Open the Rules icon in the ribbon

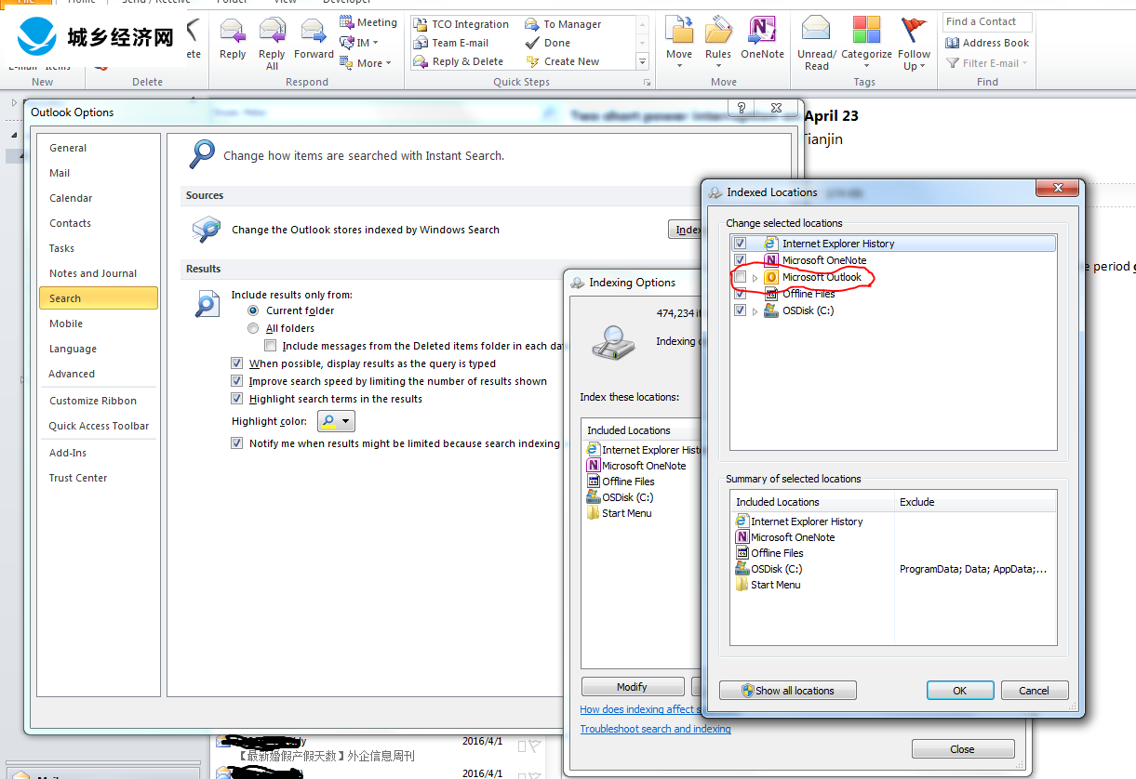(717, 31)
